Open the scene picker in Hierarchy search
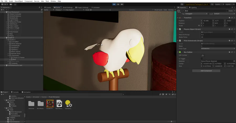The height and width of the screenshot is (123, 236). pos(41,10)
